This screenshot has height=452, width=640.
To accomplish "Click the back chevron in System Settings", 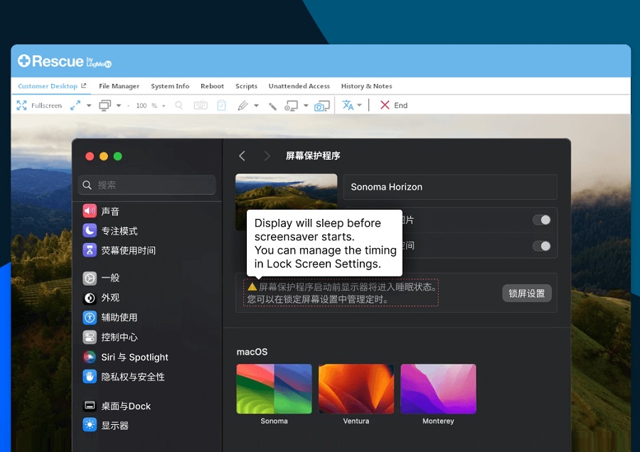I will tap(242, 156).
